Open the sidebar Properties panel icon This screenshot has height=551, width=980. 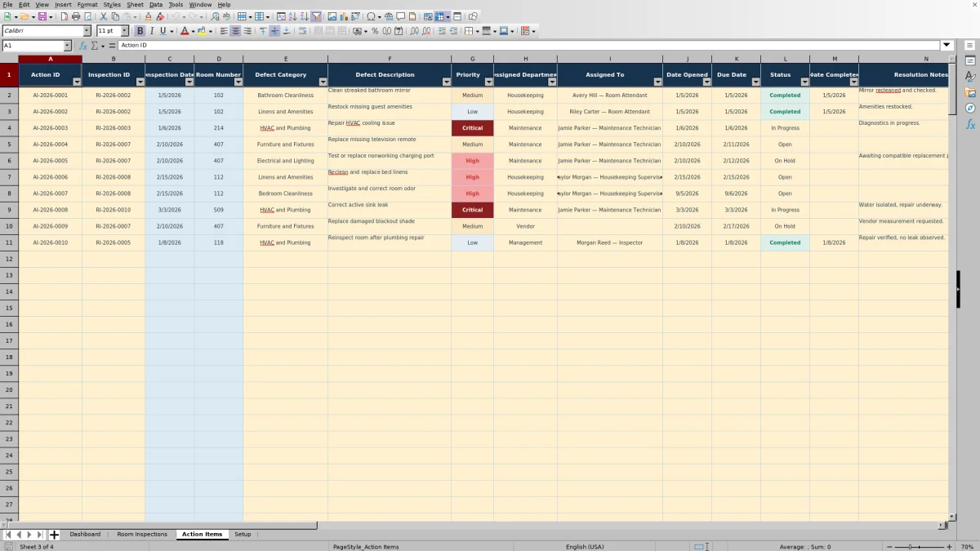point(970,60)
